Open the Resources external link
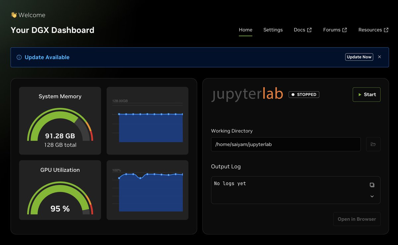The image size is (398, 245). [x=373, y=30]
